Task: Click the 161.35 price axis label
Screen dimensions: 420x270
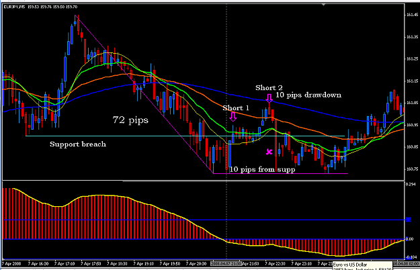Action: coord(411,37)
